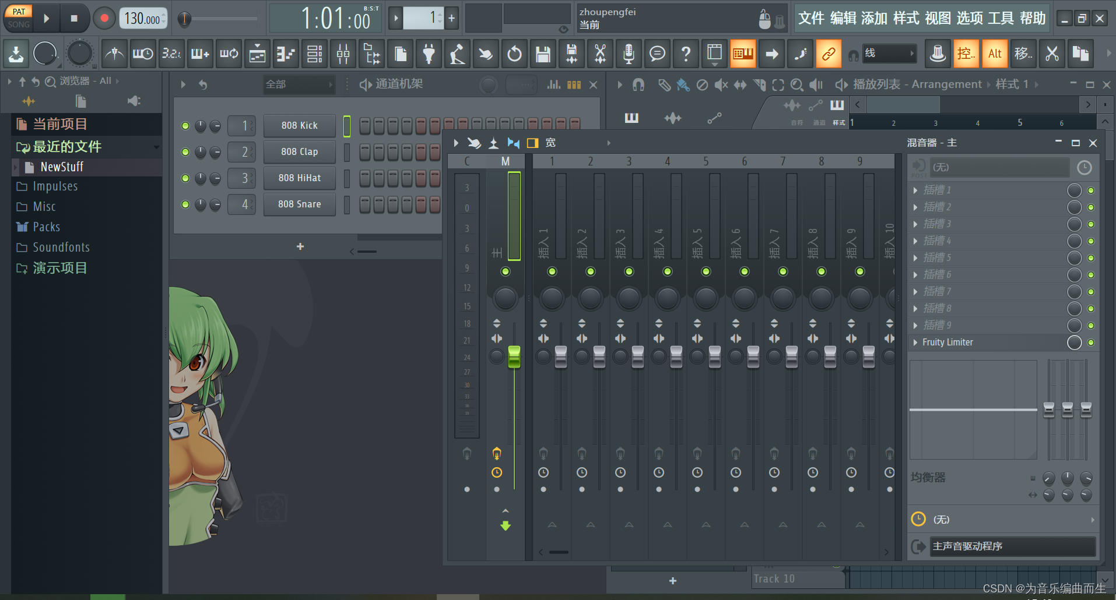This screenshot has height=600, width=1116.
Task: Click the master volume fader
Action: [x=514, y=357]
